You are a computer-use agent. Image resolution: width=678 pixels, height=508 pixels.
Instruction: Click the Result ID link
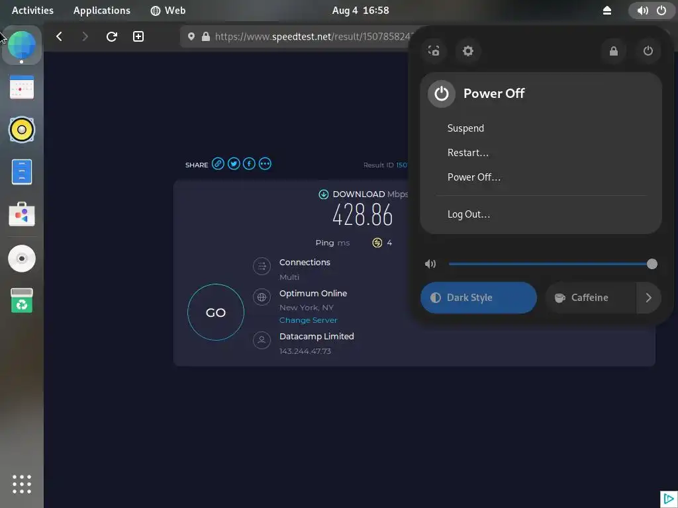(402, 165)
